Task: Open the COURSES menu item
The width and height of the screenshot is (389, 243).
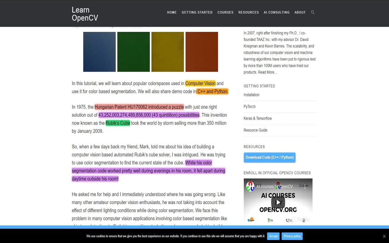Action: 225,12
